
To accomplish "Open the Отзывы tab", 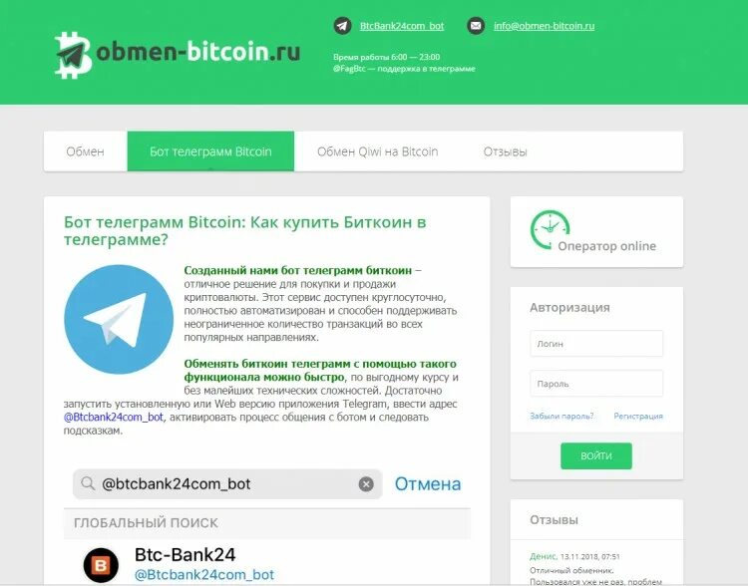I will pyautogui.click(x=506, y=151).
